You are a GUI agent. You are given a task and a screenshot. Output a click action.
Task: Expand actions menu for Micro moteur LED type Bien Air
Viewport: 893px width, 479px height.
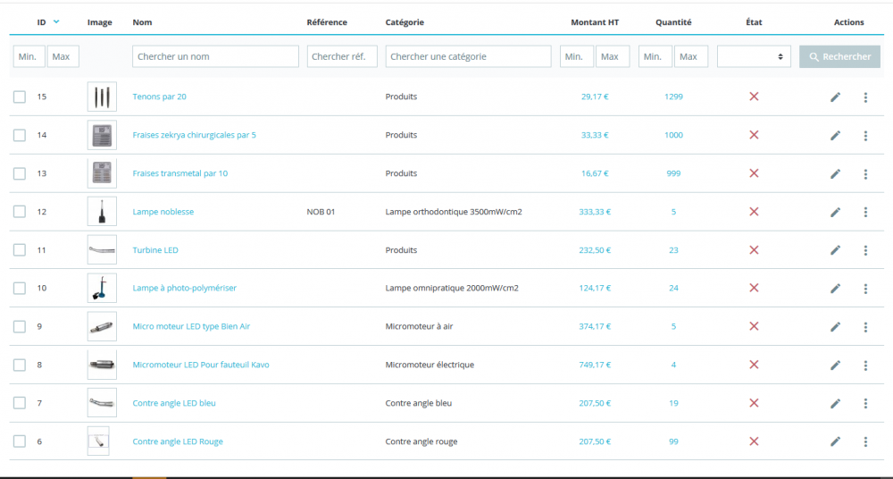(865, 327)
